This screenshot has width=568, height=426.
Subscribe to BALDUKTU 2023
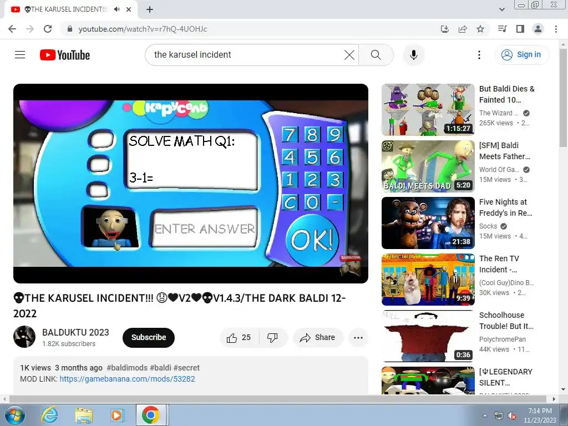point(149,337)
